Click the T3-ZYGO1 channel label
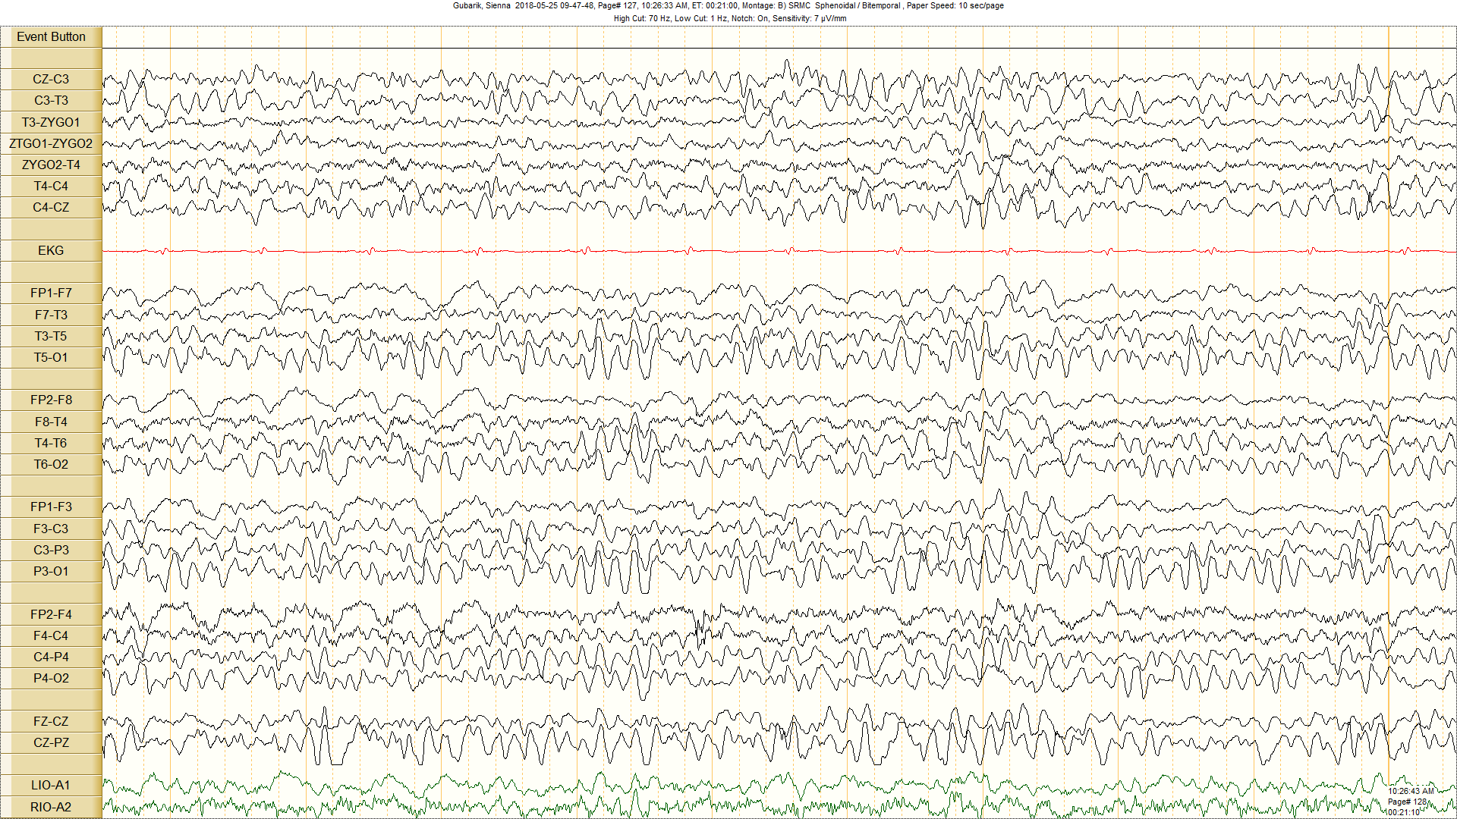This screenshot has height=819, width=1457. [x=51, y=122]
